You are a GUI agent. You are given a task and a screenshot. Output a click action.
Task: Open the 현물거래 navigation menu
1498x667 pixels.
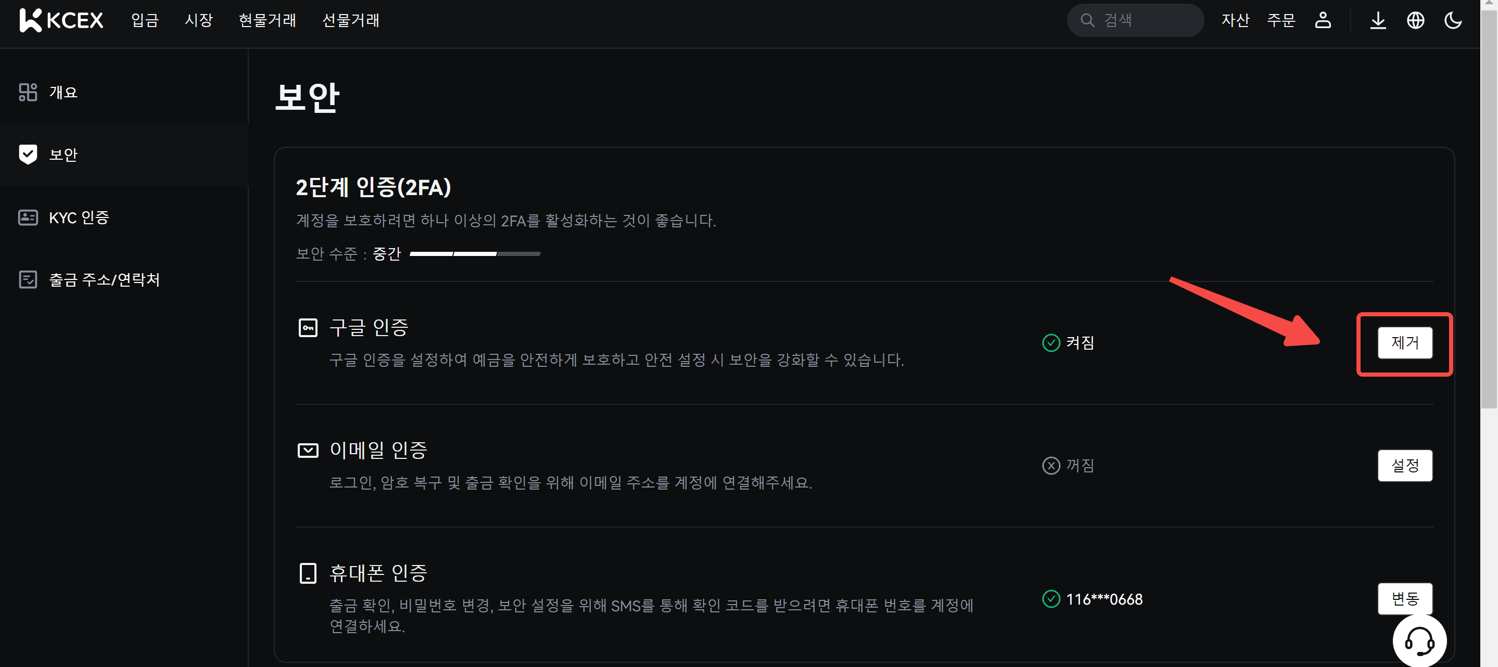coord(268,20)
